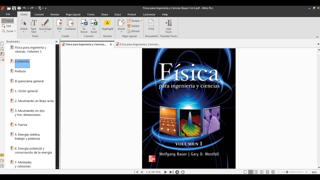Zoom in with plus button

pos(306,172)
